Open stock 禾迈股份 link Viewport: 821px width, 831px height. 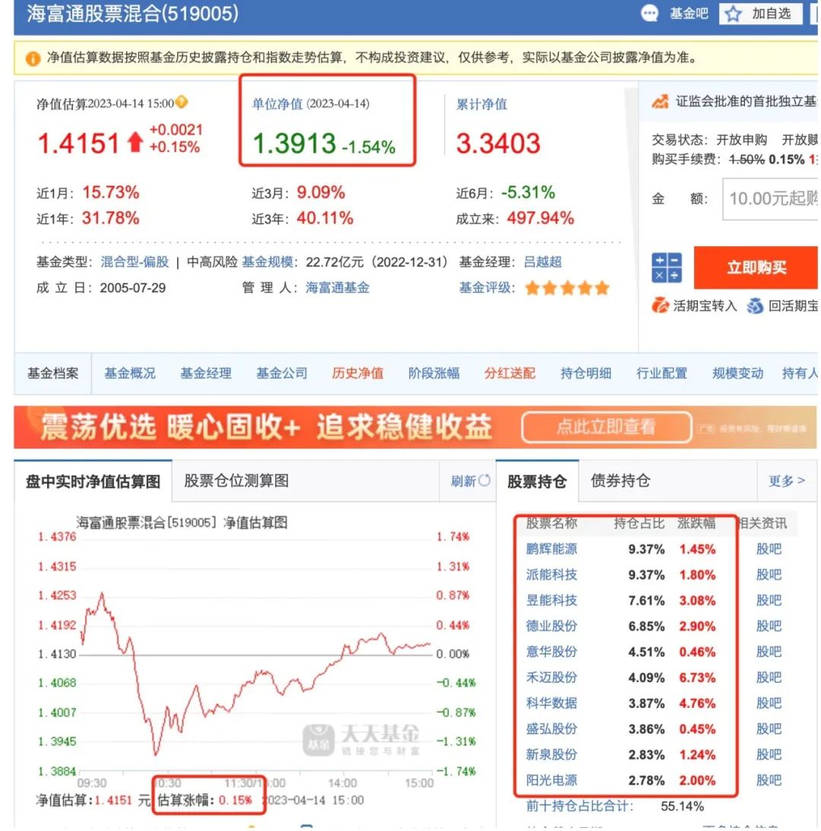pyautogui.click(x=551, y=677)
